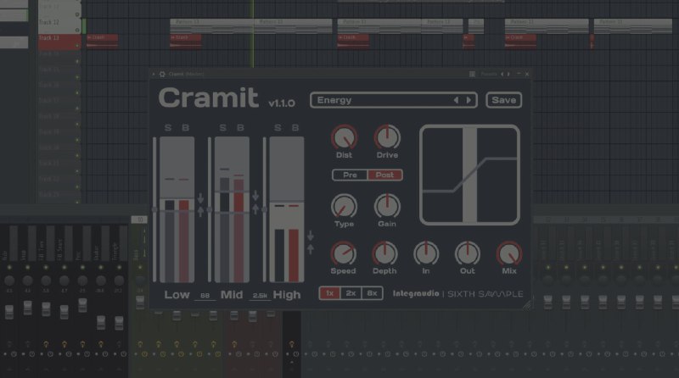
Task: Click the Mid band down arrow
Action: click(x=255, y=196)
